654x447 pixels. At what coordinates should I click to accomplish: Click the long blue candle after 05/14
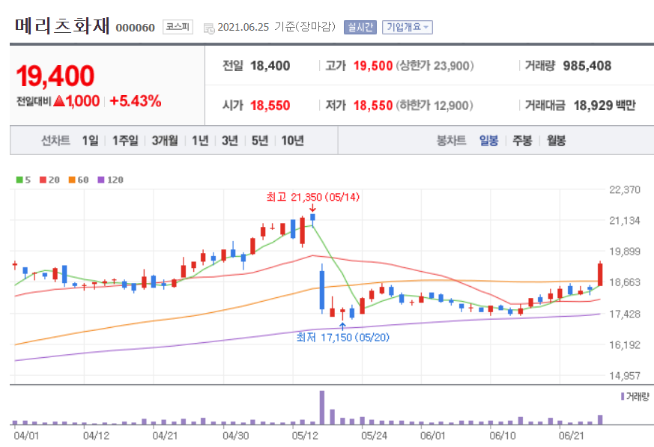322,290
